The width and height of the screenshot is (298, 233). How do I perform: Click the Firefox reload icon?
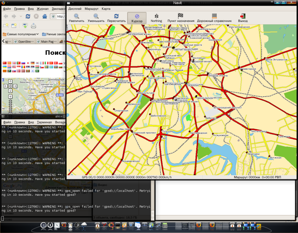pos(28,16)
